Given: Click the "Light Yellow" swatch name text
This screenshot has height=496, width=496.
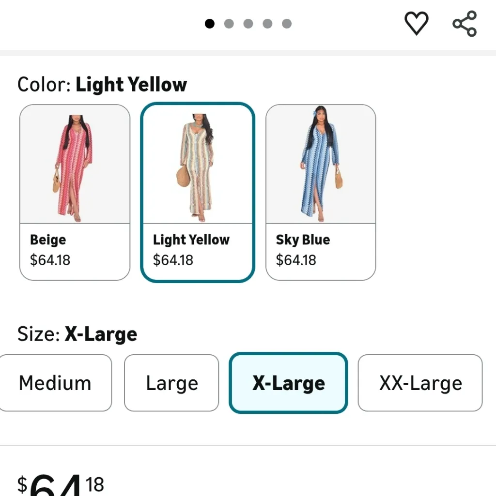Looking at the screenshot, I should point(191,240).
